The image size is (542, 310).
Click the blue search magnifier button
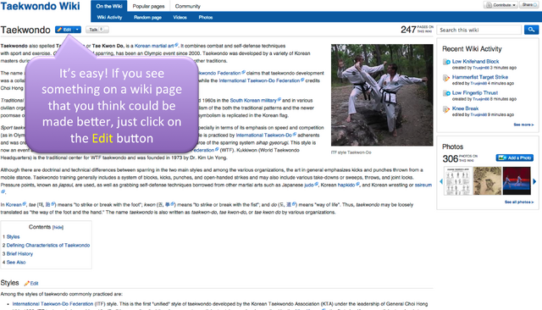(531, 30)
